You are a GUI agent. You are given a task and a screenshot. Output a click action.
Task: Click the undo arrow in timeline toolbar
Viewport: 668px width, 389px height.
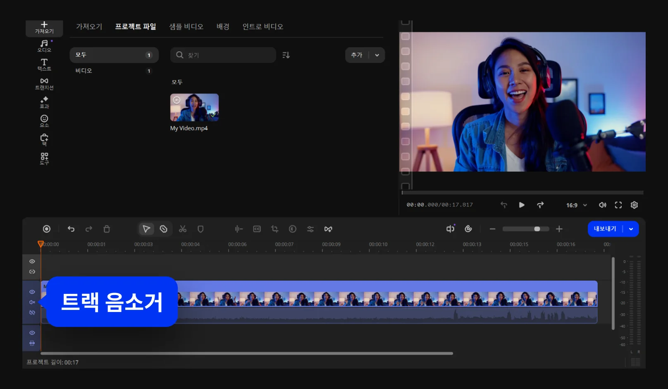(x=71, y=229)
